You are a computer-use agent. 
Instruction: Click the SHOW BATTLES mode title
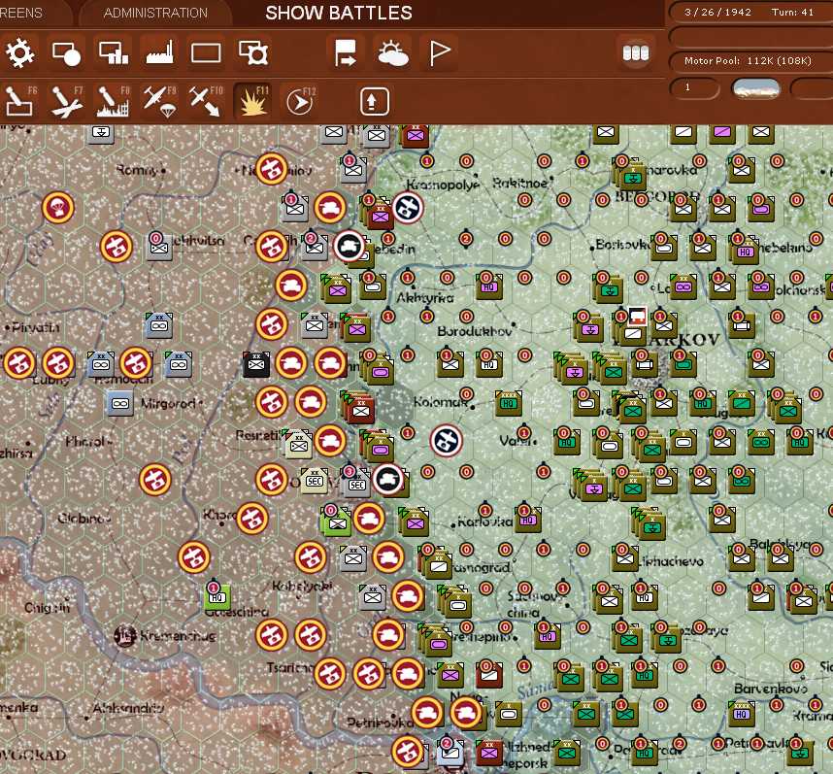coord(339,13)
